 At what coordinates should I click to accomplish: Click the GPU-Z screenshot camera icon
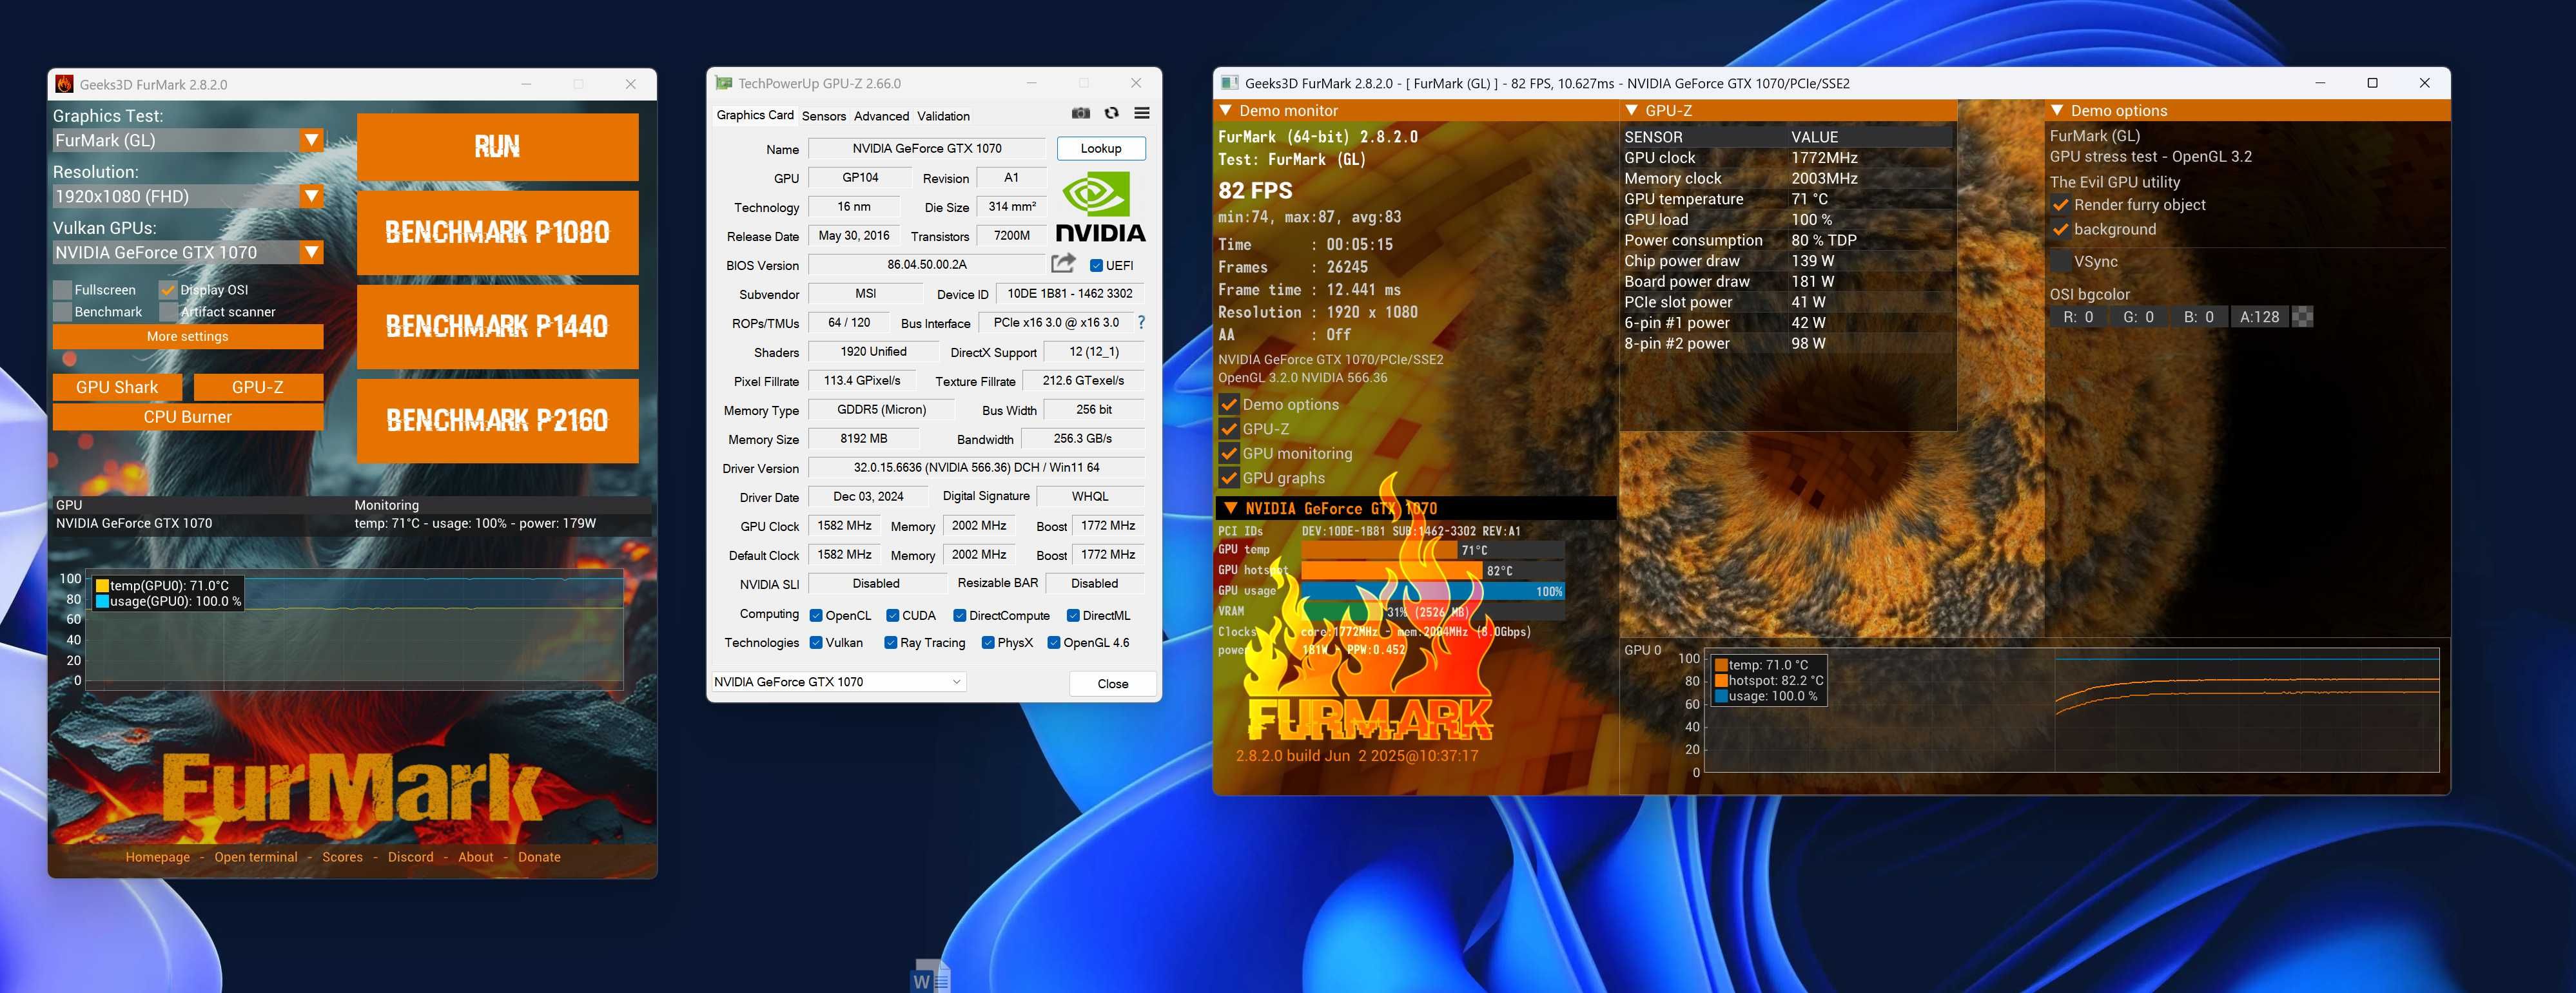point(1080,114)
